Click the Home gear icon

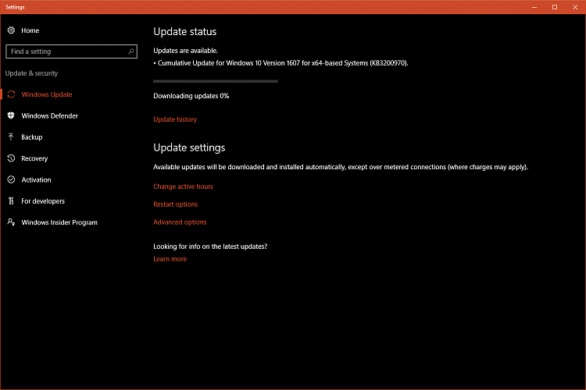(x=11, y=30)
